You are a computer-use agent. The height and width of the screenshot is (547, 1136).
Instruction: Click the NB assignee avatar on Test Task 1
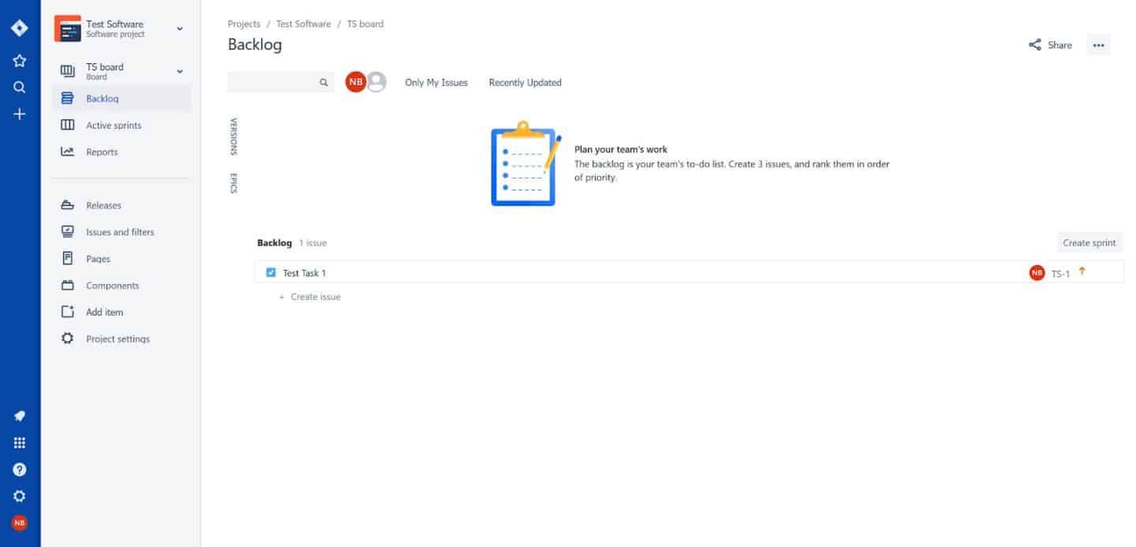pos(1037,272)
